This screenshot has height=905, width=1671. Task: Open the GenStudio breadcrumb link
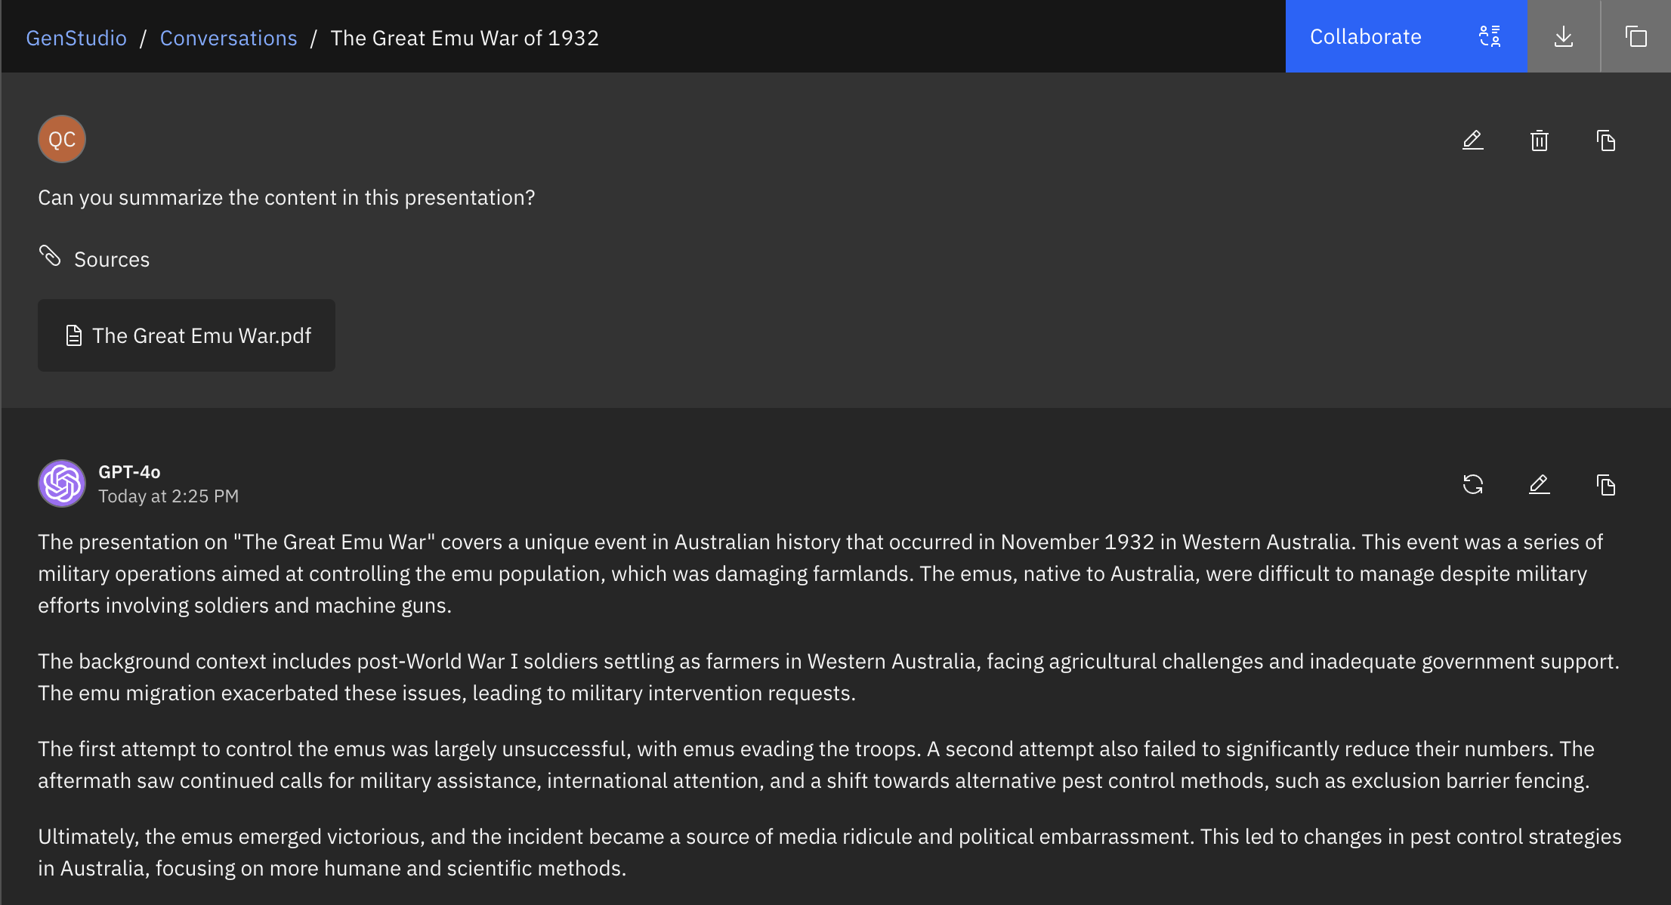pos(76,38)
